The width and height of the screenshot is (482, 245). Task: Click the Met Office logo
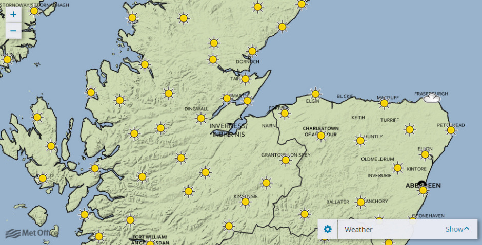(32, 233)
